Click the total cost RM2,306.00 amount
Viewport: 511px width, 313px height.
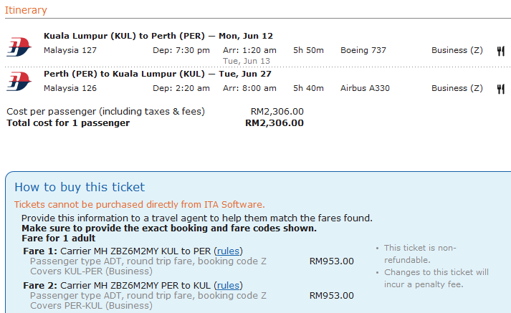tap(274, 122)
